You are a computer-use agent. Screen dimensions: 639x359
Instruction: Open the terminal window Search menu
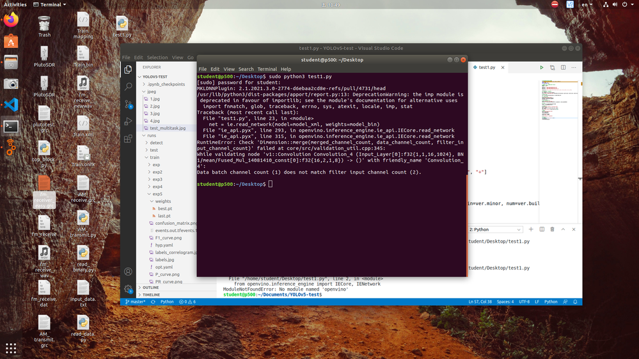(246, 69)
